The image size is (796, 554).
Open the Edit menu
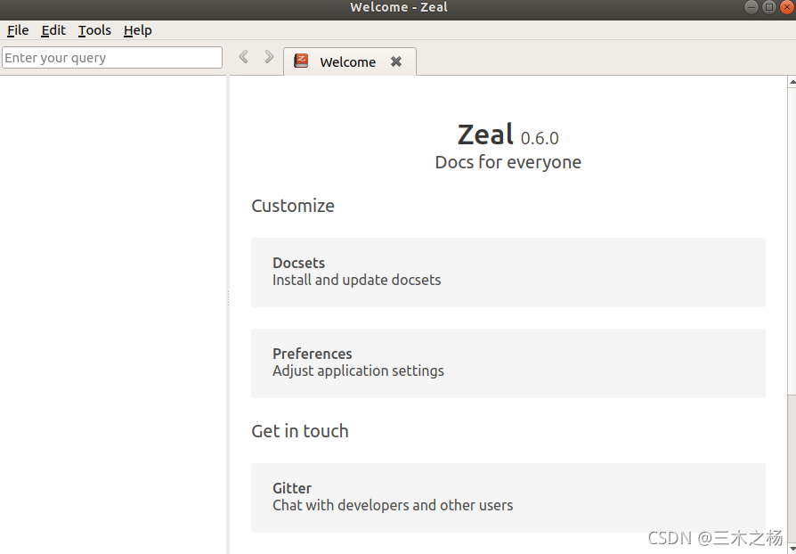point(53,30)
